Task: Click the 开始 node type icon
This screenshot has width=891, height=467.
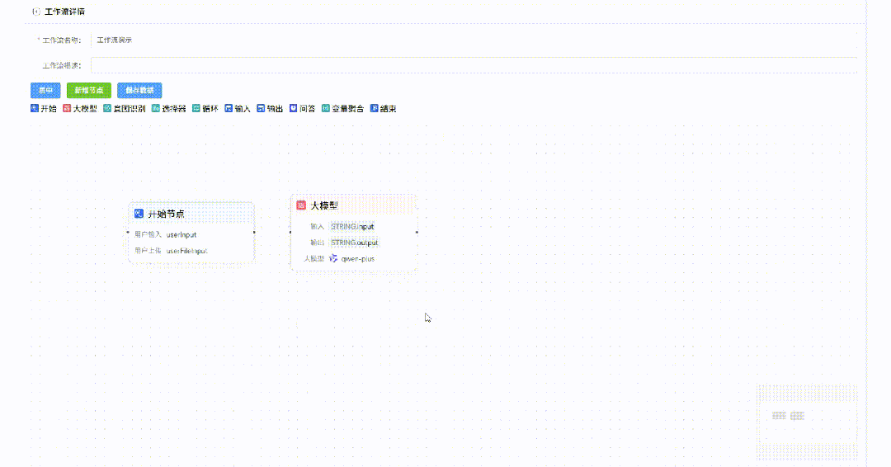Action: tap(34, 108)
